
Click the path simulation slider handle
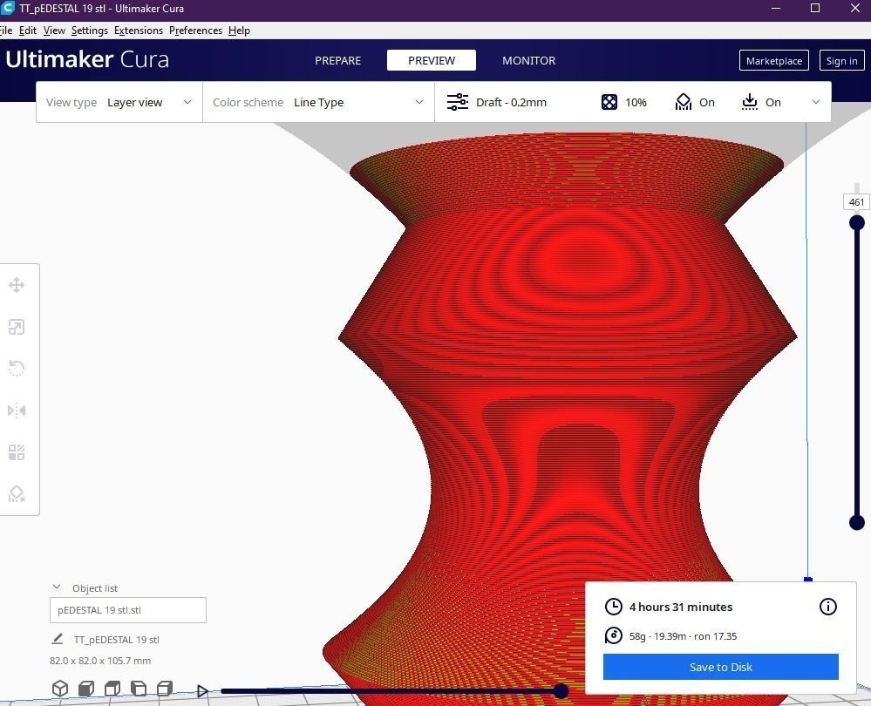click(x=561, y=691)
